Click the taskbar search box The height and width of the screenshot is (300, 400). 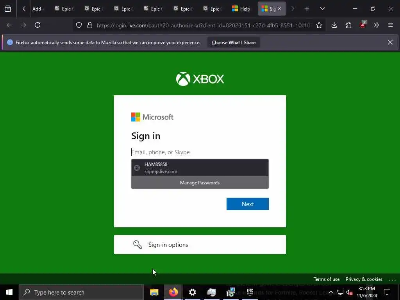click(x=81, y=292)
